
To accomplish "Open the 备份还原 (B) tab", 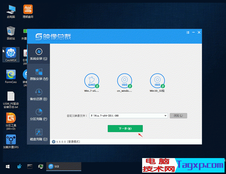I will click(39, 94).
